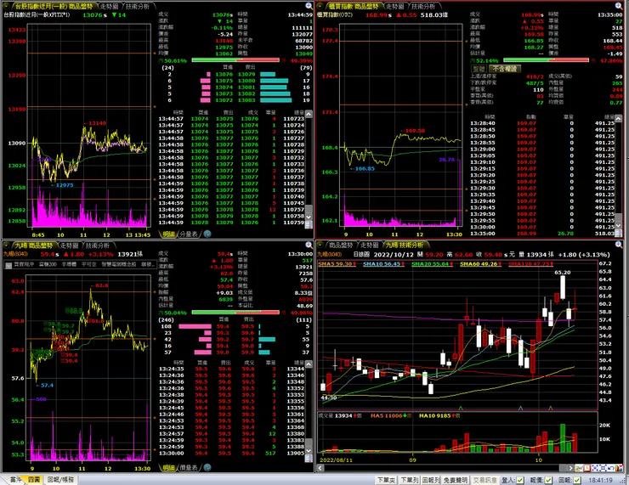
Task: Toggle the 登入 status checkbox
Action: (520, 480)
